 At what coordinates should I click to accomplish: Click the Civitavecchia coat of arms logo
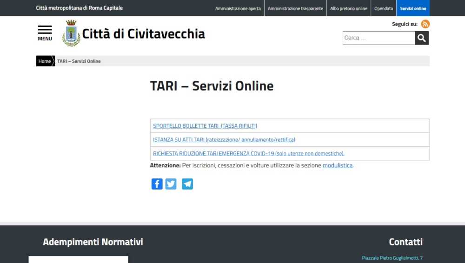pyautogui.click(x=71, y=33)
